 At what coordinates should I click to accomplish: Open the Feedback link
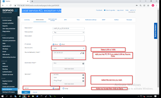[99, 10]
